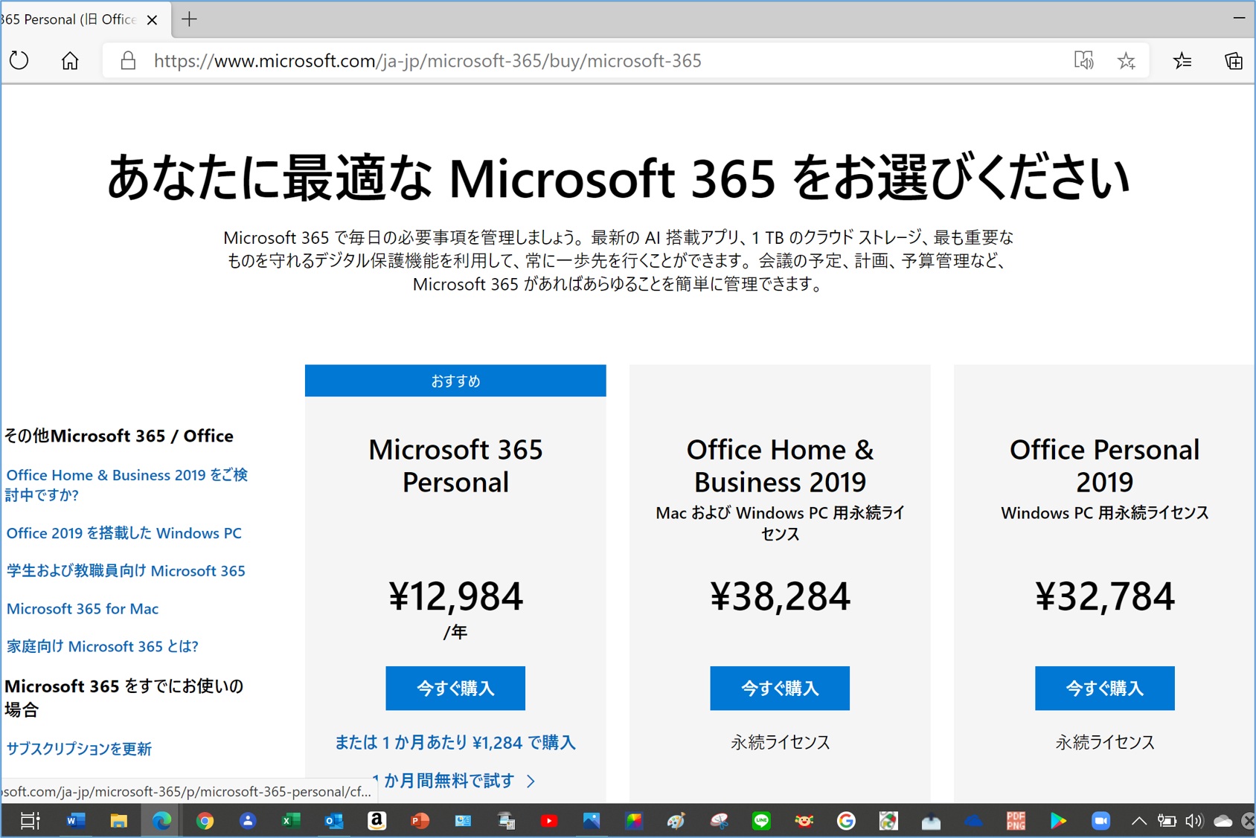Click 永続ライセンス under Office Home & Business
The height and width of the screenshot is (838, 1256).
coord(780,742)
